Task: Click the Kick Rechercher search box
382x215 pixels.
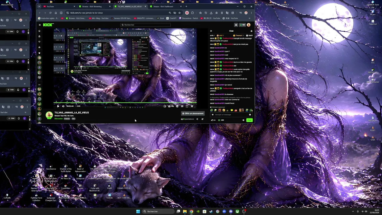Action: (146, 25)
